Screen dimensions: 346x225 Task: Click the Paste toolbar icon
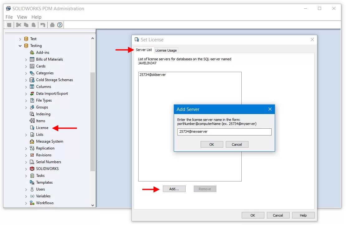point(34,25)
